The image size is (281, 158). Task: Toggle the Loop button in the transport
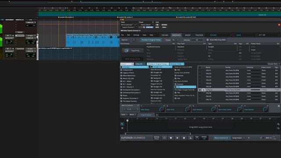click(x=164, y=138)
